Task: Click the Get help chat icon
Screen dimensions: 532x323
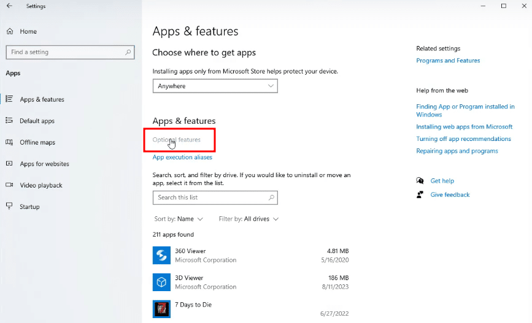Action: click(420, 181)
